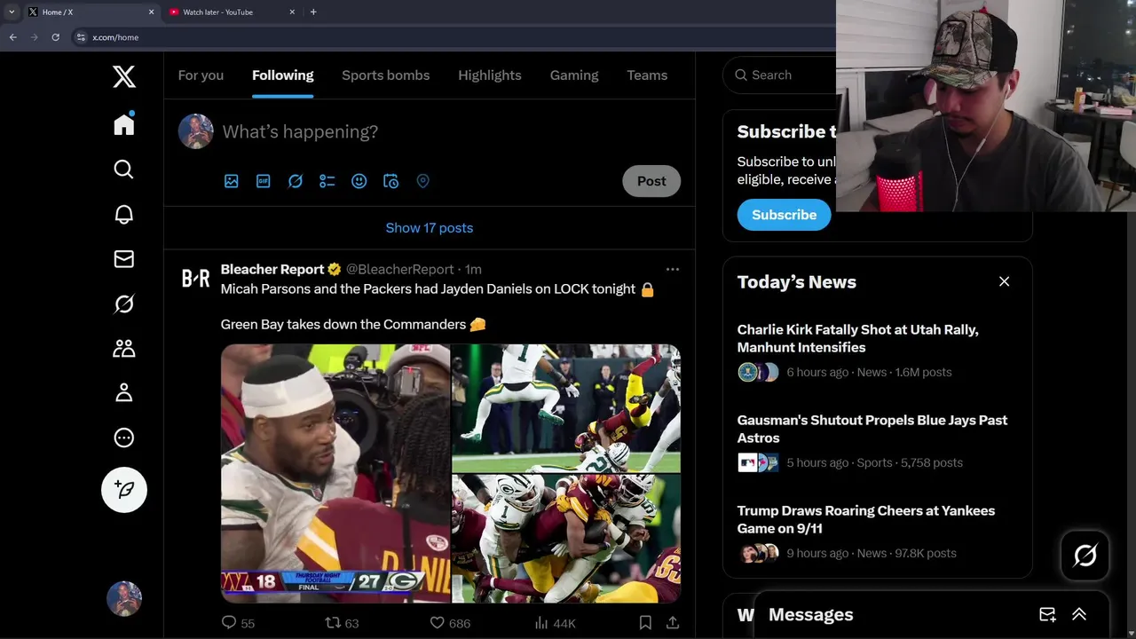Reply to the Bleacher Report post
This screenshot has height=639, width=1136.
pos(238,623)
